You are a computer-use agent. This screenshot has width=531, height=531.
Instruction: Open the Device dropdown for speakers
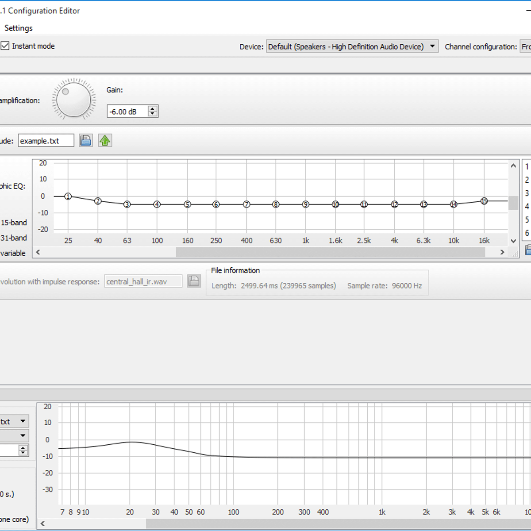tap(432, 46)
